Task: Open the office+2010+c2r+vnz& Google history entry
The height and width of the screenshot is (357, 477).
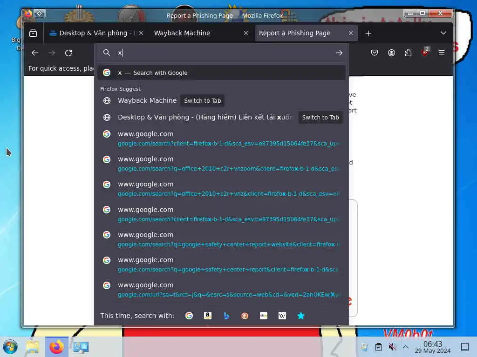Action: 221,189
